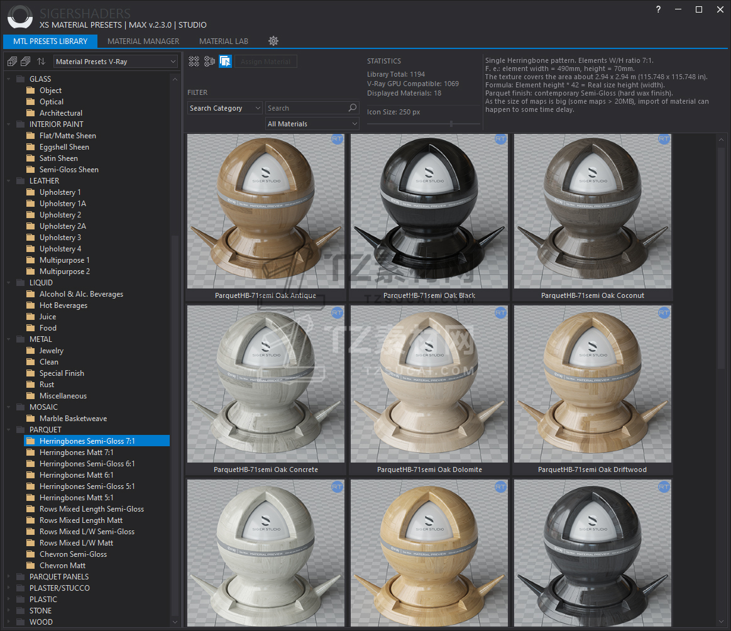Image resolution: width=731 pixels, height=631 pixels.
Task: Adjust the Icon Size slider handle
Action: (x=451, y=123)
